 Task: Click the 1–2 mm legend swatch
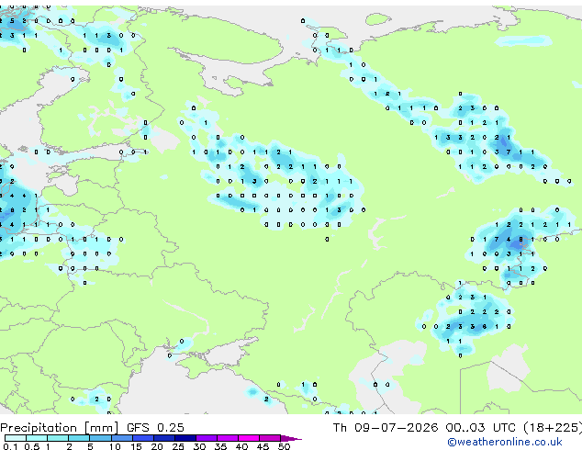click(58, 438)
